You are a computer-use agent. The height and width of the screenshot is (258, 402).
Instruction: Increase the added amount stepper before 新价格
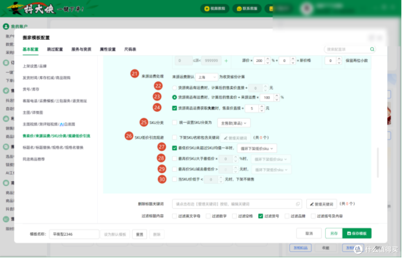293,59
